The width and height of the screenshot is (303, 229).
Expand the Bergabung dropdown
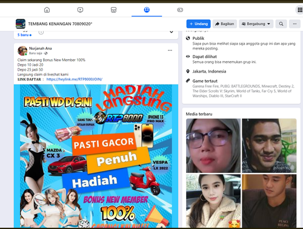click(256, 24)
